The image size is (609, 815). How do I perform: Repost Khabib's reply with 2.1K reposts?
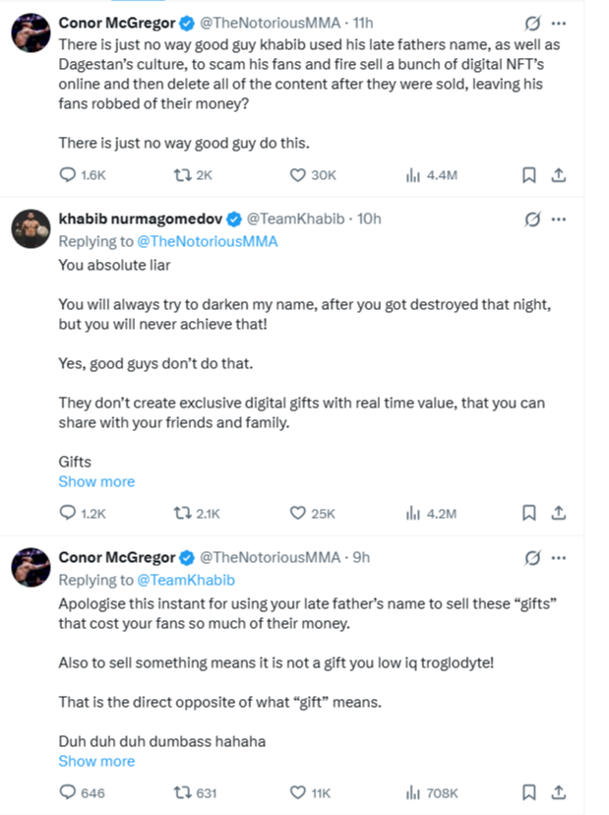(180, 513)
